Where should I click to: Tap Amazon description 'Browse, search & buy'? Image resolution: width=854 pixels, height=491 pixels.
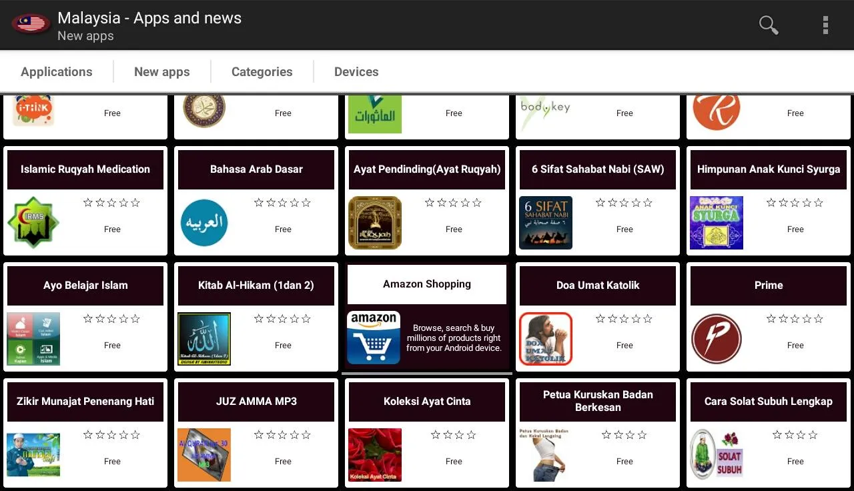pos(454,338)
